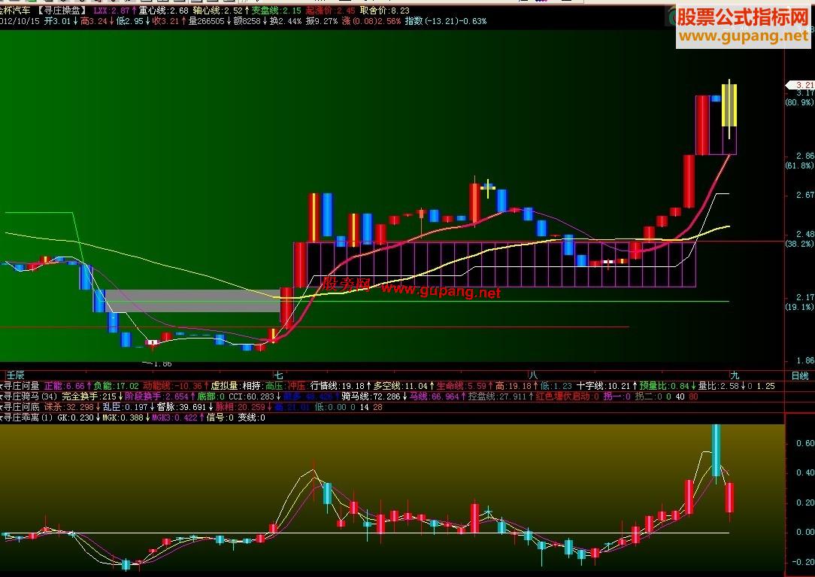Click the CCI:60.283 value
The image size is (815, 577).
pyautogui.click(x=251, y=396)
